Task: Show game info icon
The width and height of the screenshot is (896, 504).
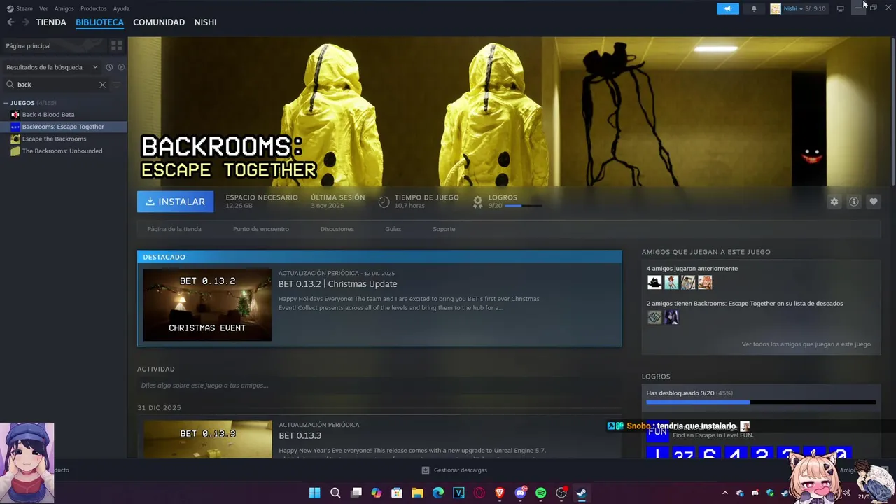Action: click(x=854, y=202)
